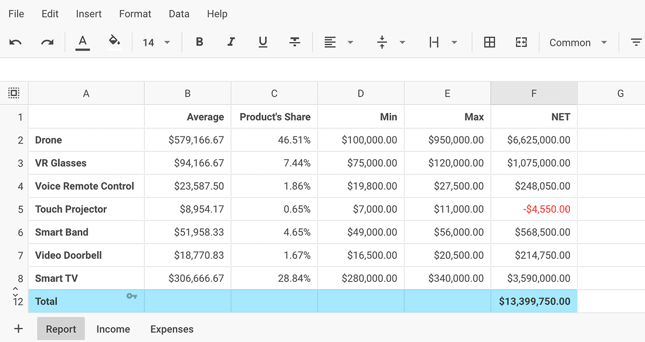
Task: Switch to the Income sheet tab
Action: (113, 329)
